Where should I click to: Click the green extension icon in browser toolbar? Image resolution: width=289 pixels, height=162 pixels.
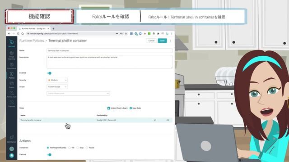(149, 34)
